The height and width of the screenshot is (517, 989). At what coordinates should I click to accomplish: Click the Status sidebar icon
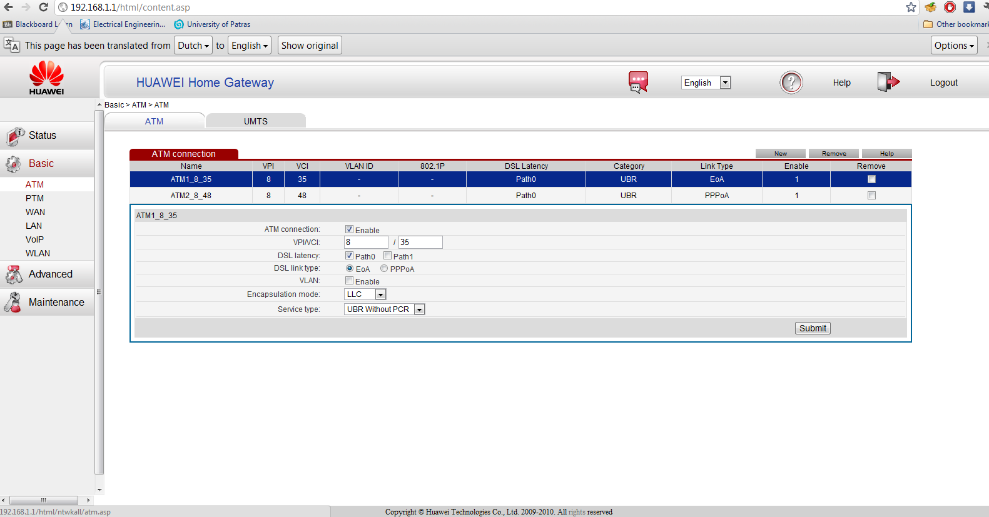pyautogui.click(x=15, y=136)
